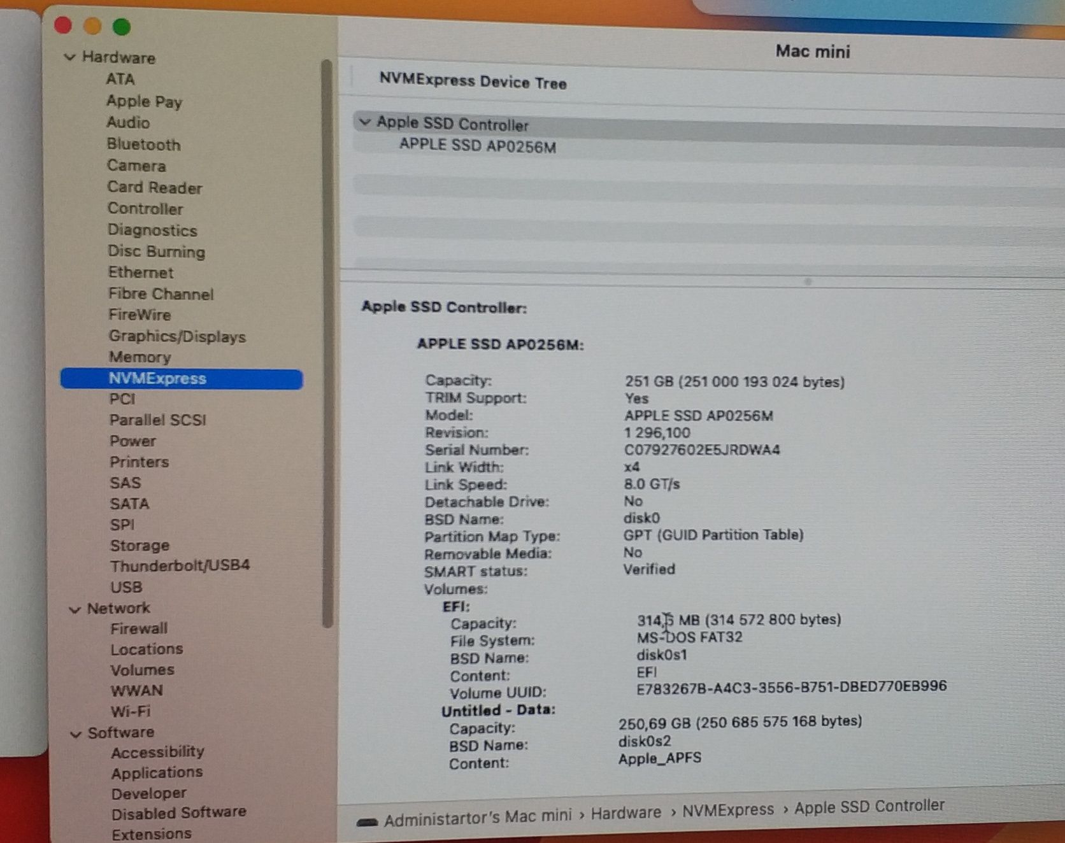
Task: Go to NVMExpress in the path bar
Action: 728,810
